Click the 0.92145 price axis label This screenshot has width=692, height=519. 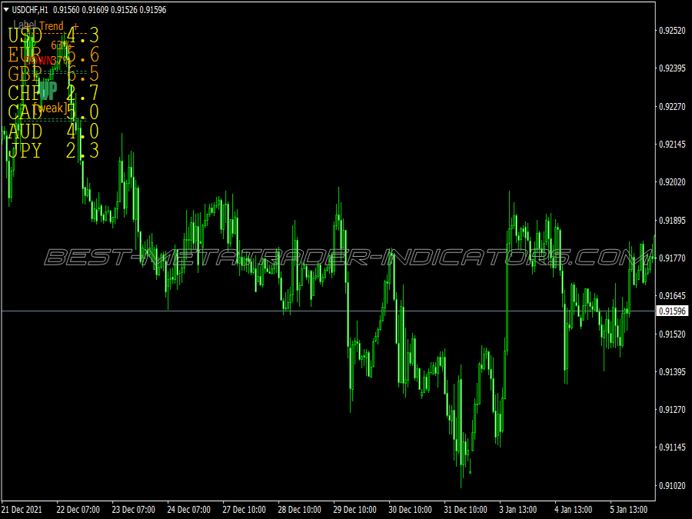point(672,145)
